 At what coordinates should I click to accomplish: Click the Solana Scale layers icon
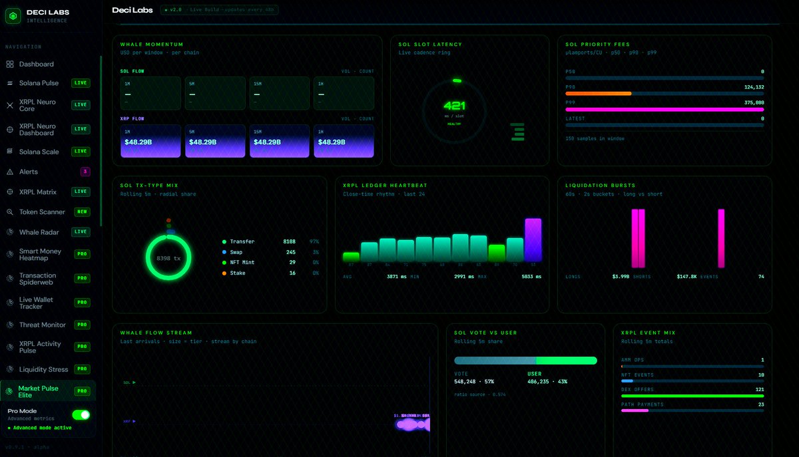(10, 152)
